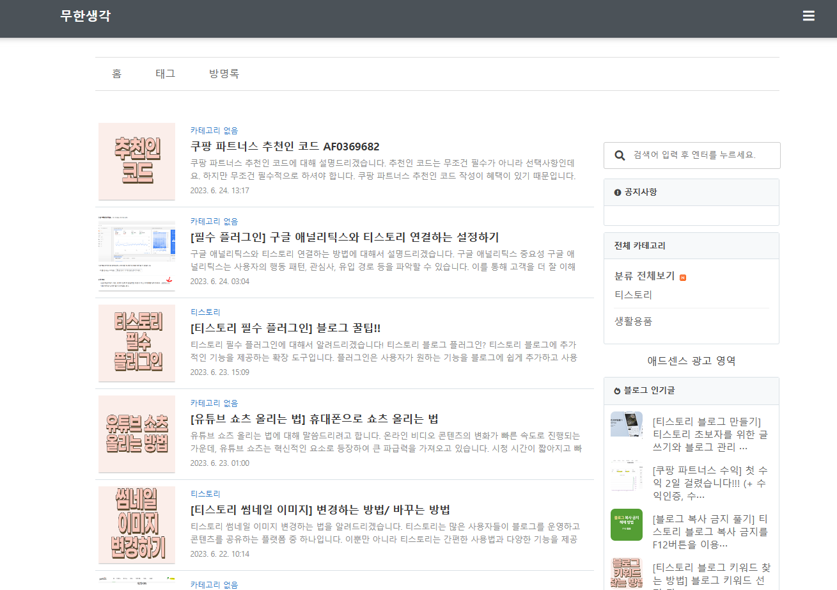
Task: Click the date 2023. 6. 23. 01:00
Action: [220, 463]
